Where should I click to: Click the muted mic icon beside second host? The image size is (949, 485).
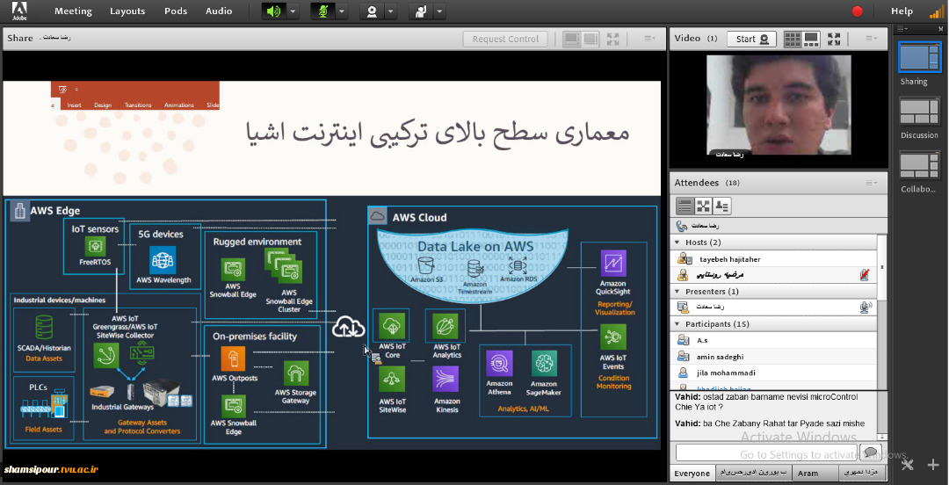[x=865, y=276]
